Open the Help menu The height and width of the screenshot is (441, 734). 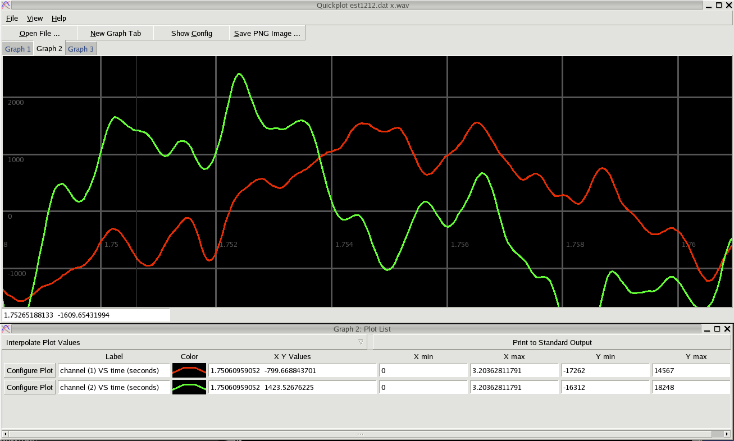point(59,19)
